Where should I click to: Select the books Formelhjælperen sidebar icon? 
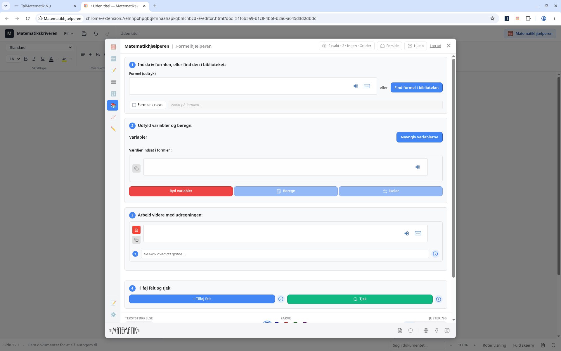pyautogui.click(x=113, y=105)
